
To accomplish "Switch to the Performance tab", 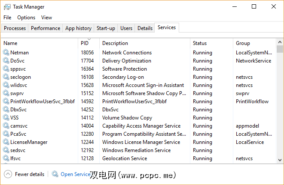I will point(46,28).
